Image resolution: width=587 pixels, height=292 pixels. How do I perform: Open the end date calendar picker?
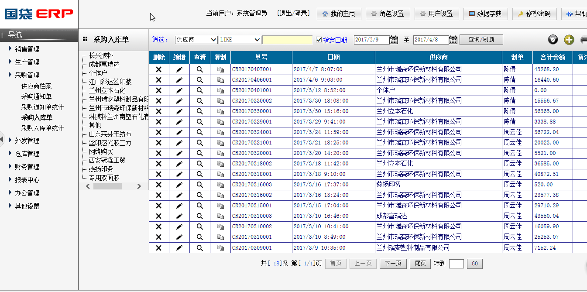click(x=453, y=40)
